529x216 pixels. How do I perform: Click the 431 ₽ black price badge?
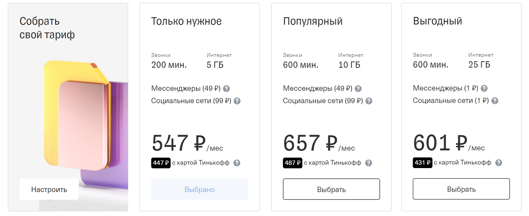click(422, 163)
